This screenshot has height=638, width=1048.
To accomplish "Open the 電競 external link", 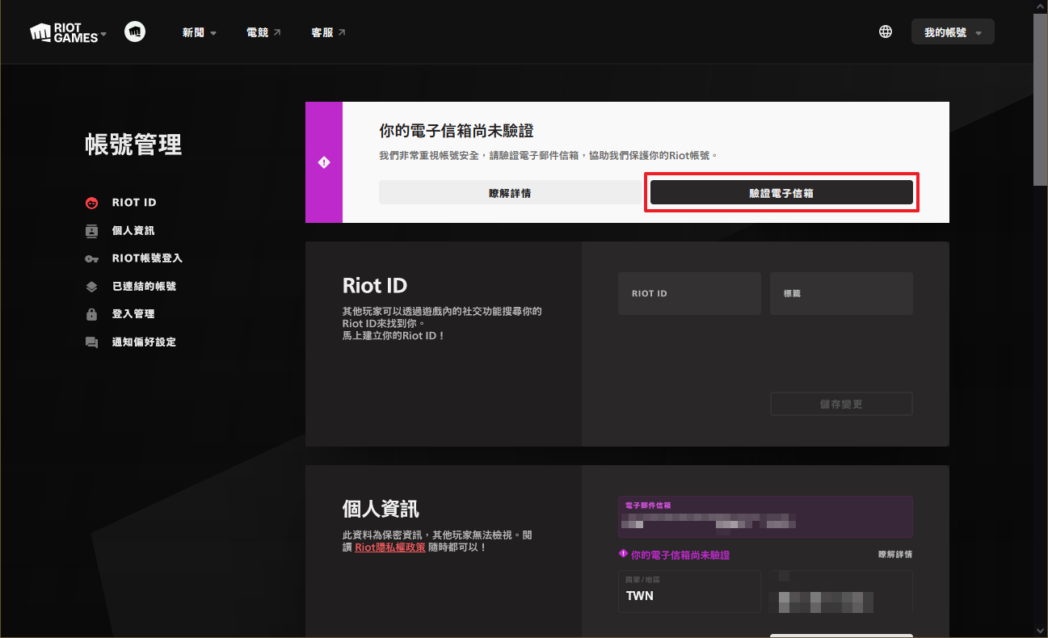I will tap(263, 32).
